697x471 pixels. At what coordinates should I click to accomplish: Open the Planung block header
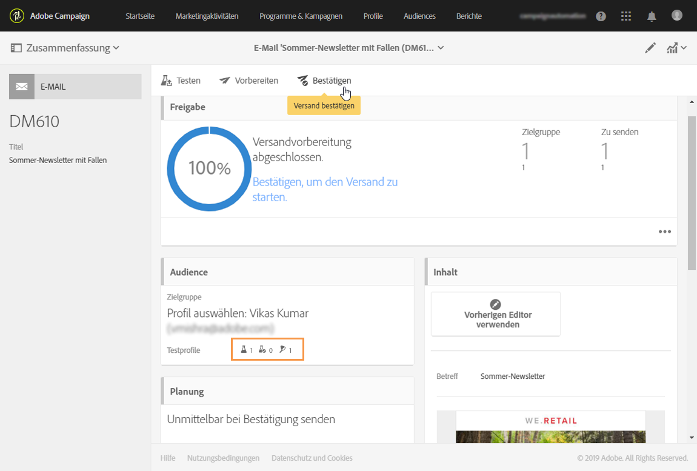coord(287,392)
